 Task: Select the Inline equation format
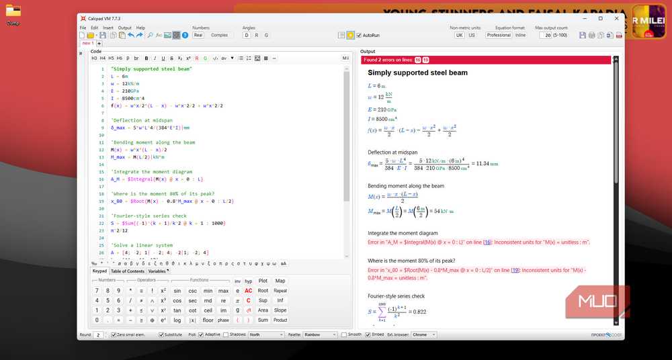click(520, 35)
